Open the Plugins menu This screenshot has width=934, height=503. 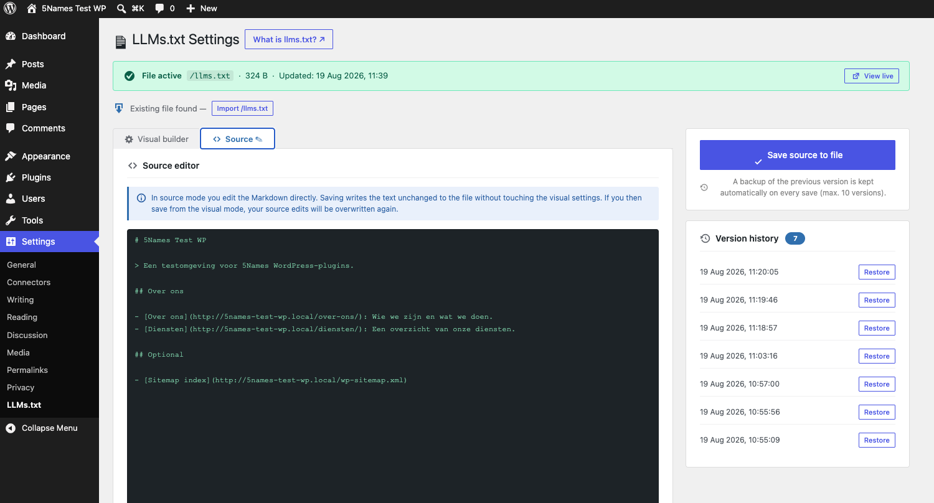(49, 177)
